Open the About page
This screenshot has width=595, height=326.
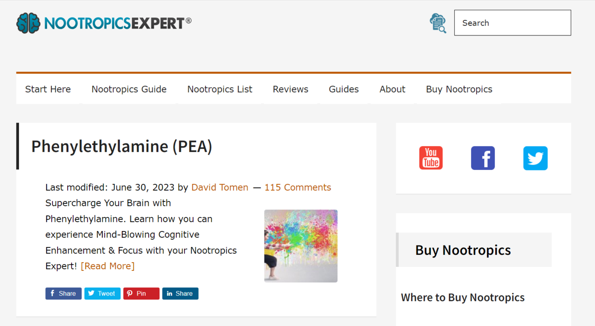393,89
